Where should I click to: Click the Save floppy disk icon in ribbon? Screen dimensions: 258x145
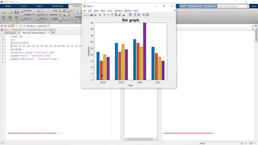tap(16, 12)
